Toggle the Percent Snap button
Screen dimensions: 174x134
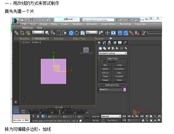(x=131, y=33)
